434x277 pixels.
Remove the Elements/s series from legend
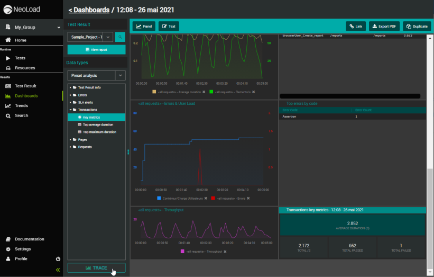point(253,92)
